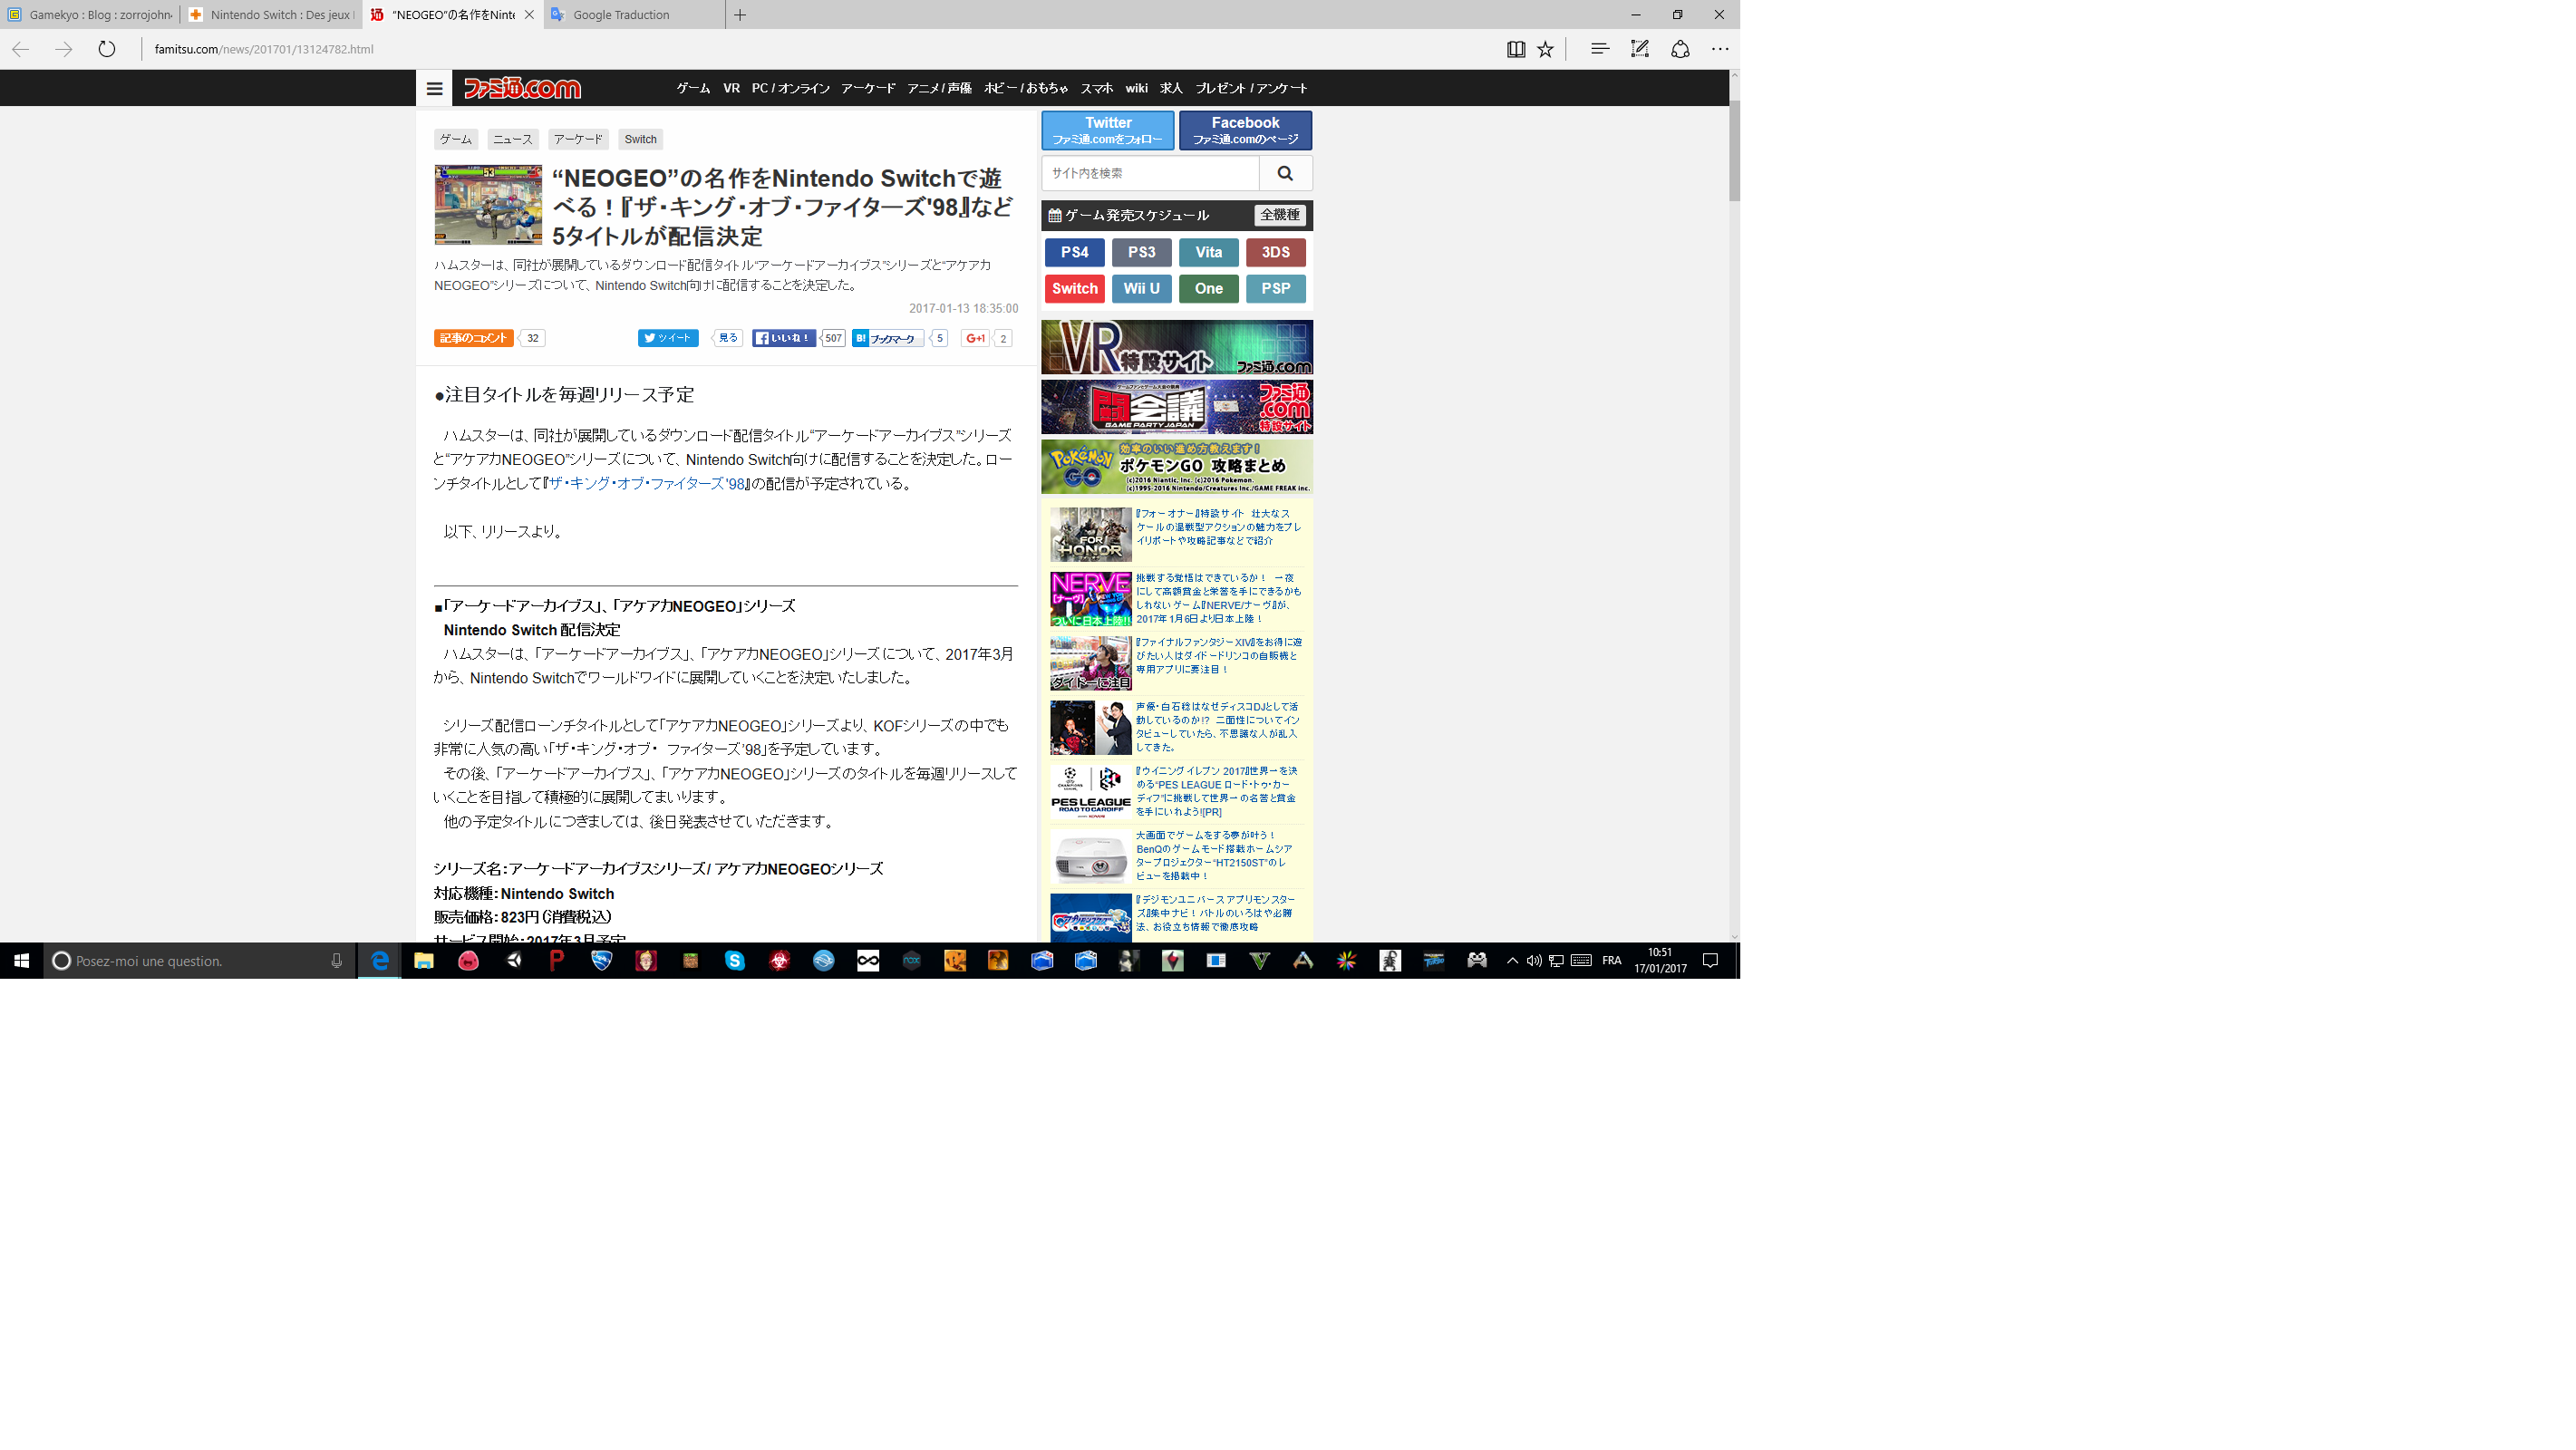Click the Switch category tag
Image resolution: width=2576 pixels, height=1450 pixels.
pyautogui.click(x=640, y=139)
